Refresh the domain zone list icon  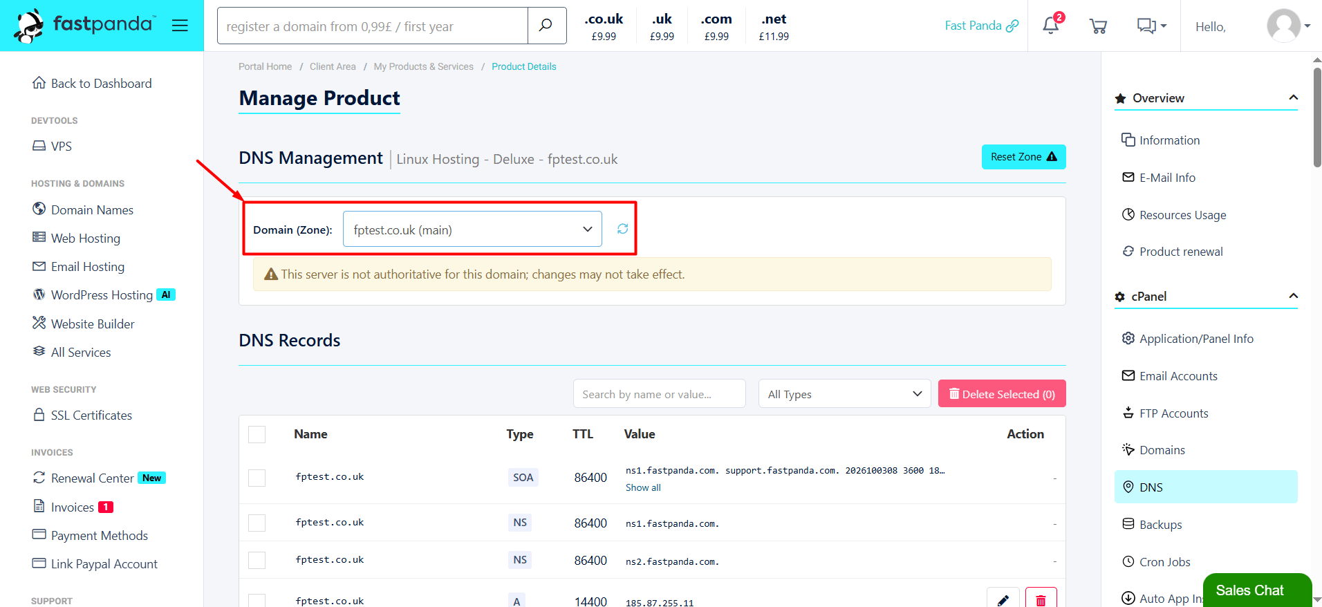[622, 229]
